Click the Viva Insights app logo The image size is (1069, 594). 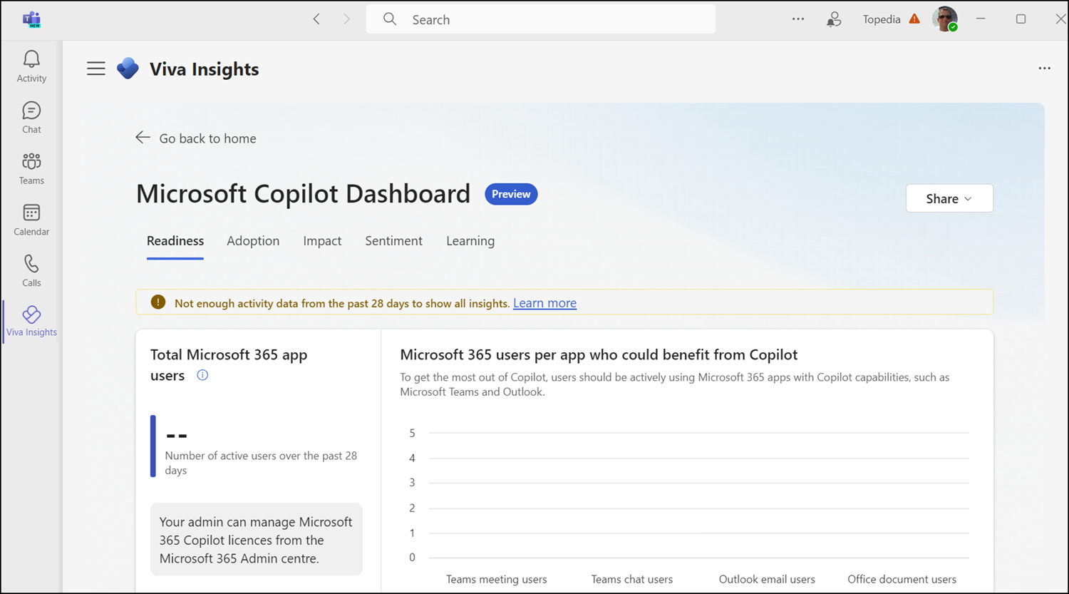click(127, 68)
